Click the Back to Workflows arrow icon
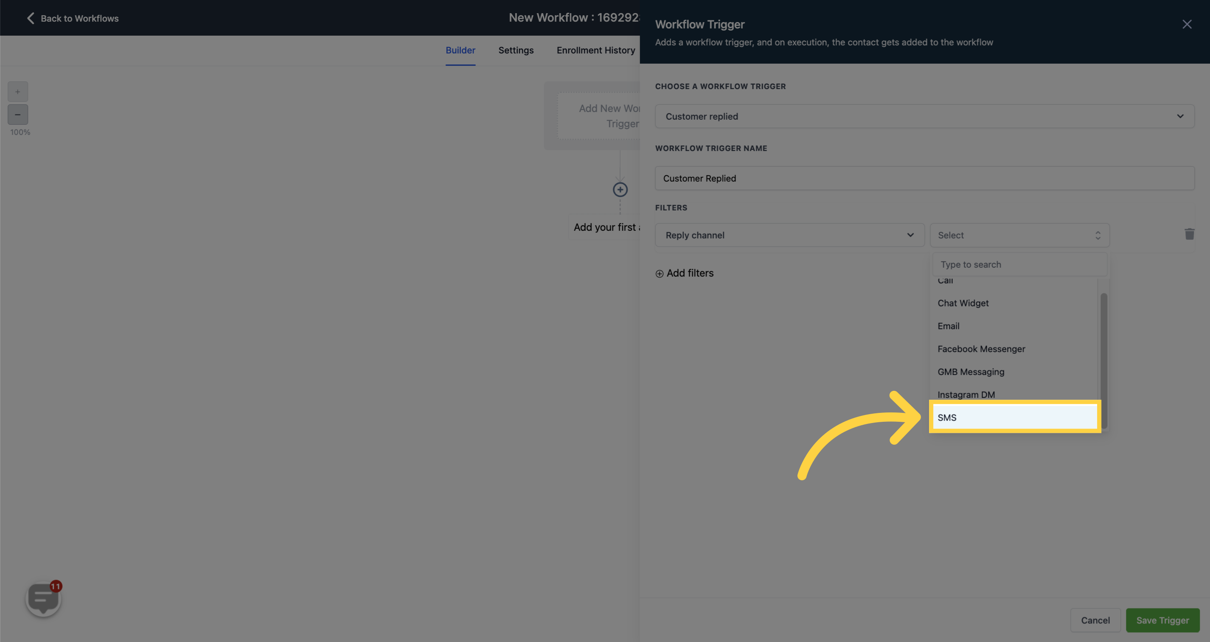 point(30,18)
